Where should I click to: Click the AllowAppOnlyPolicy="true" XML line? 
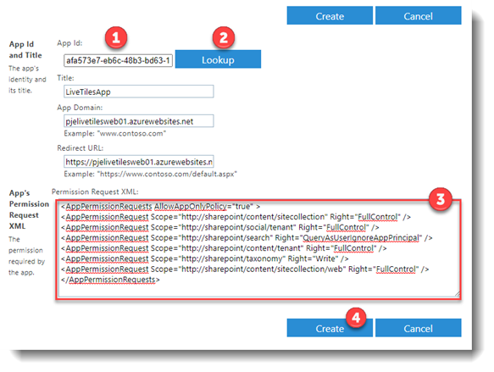click(161, 206)
